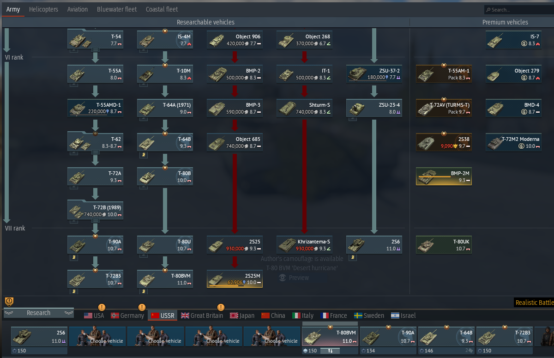Select the premium Object 279 card
The width and height of the screenshot is (554, 358).
[514, 74]
